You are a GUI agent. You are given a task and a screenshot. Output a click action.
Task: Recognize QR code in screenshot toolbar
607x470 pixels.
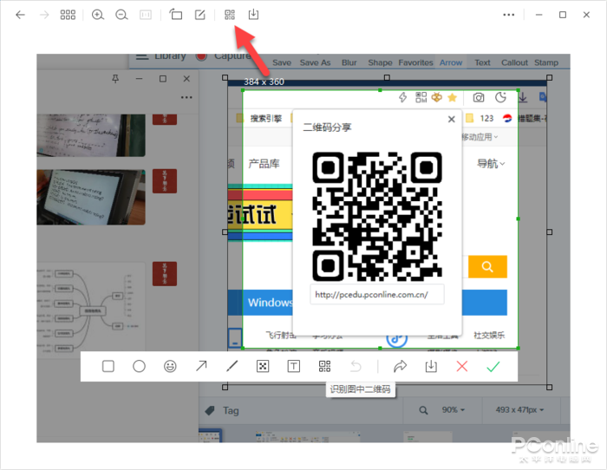pos(324,366)
